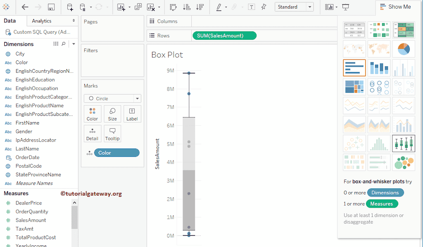Select the treemap chart thumbnail
The image size is (423, 247).
click(354, 87)
